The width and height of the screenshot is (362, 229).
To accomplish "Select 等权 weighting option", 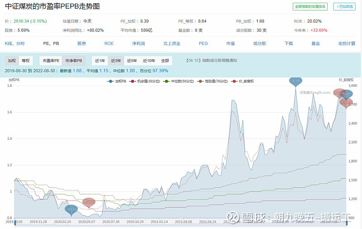I will click(x=26, y=61).
